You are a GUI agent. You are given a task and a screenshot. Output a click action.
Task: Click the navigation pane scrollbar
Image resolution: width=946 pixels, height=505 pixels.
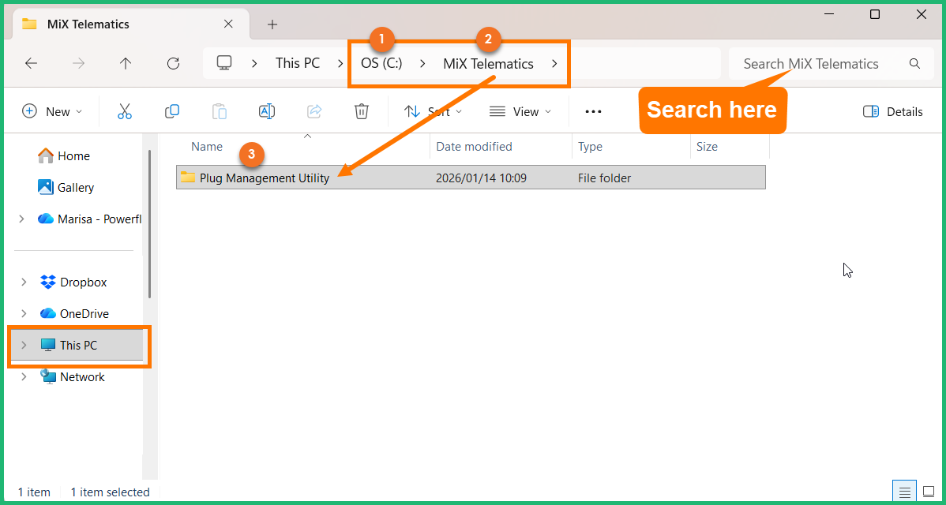point(149,224)
